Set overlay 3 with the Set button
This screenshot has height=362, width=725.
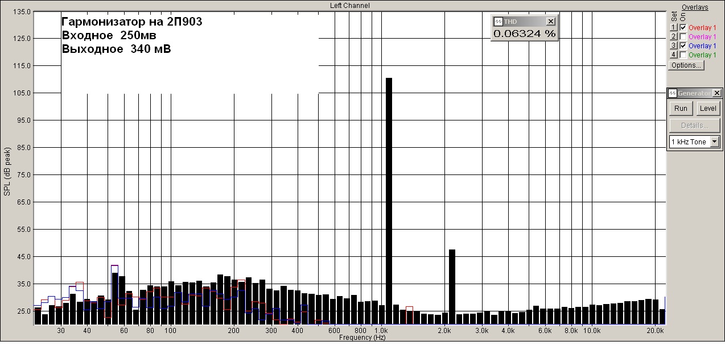point(673,45)
